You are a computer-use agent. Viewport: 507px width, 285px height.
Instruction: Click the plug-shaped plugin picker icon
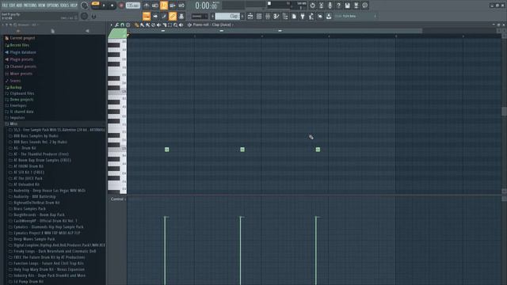click(x=303, y=16)
